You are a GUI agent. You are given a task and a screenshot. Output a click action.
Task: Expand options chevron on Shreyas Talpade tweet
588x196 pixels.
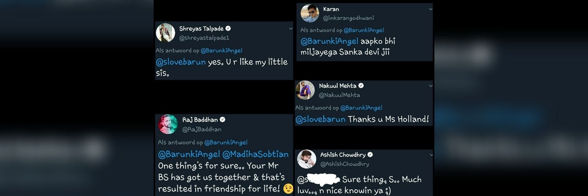tap(290, 29)
